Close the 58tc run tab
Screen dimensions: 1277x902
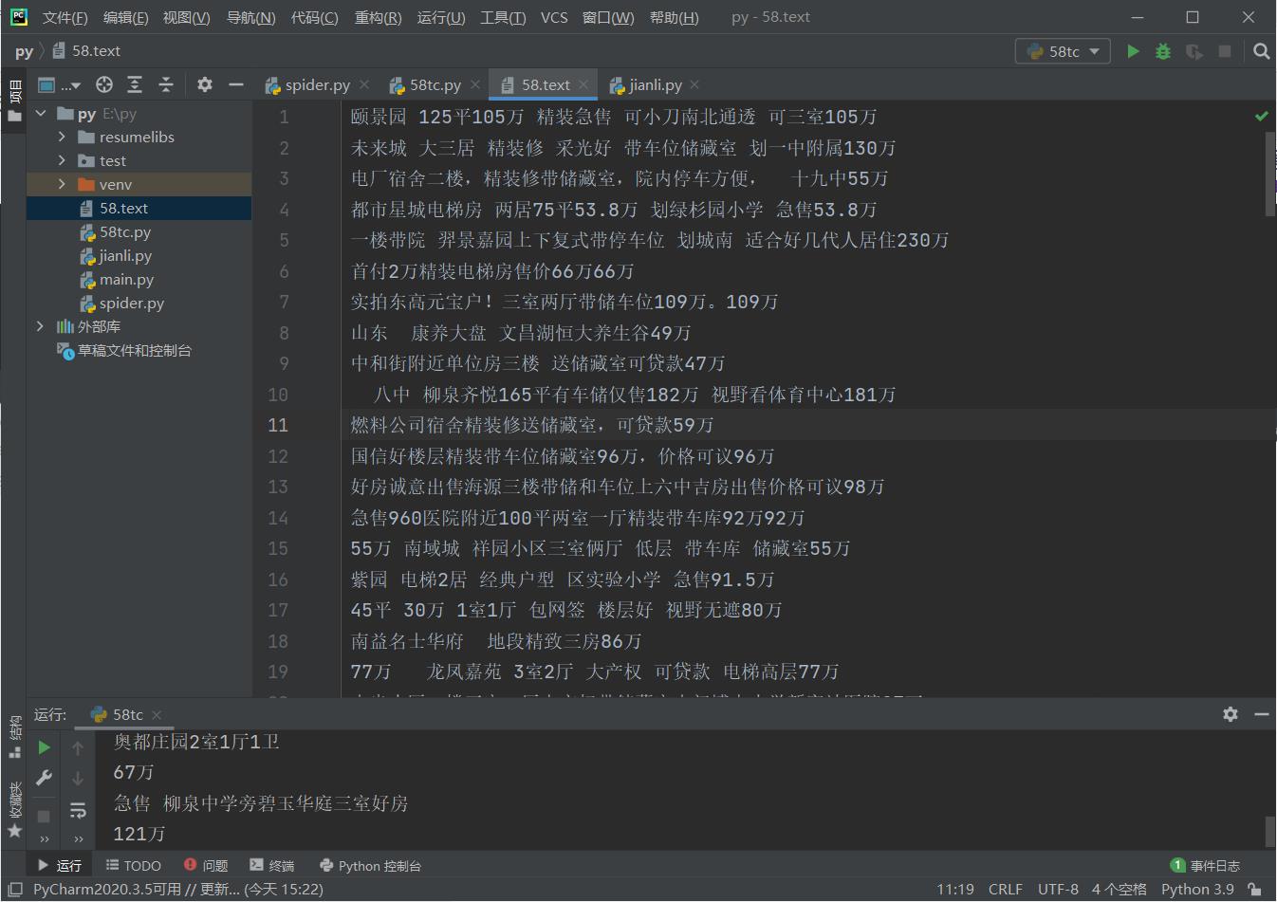pyautogui.click(x=157, y=715)
